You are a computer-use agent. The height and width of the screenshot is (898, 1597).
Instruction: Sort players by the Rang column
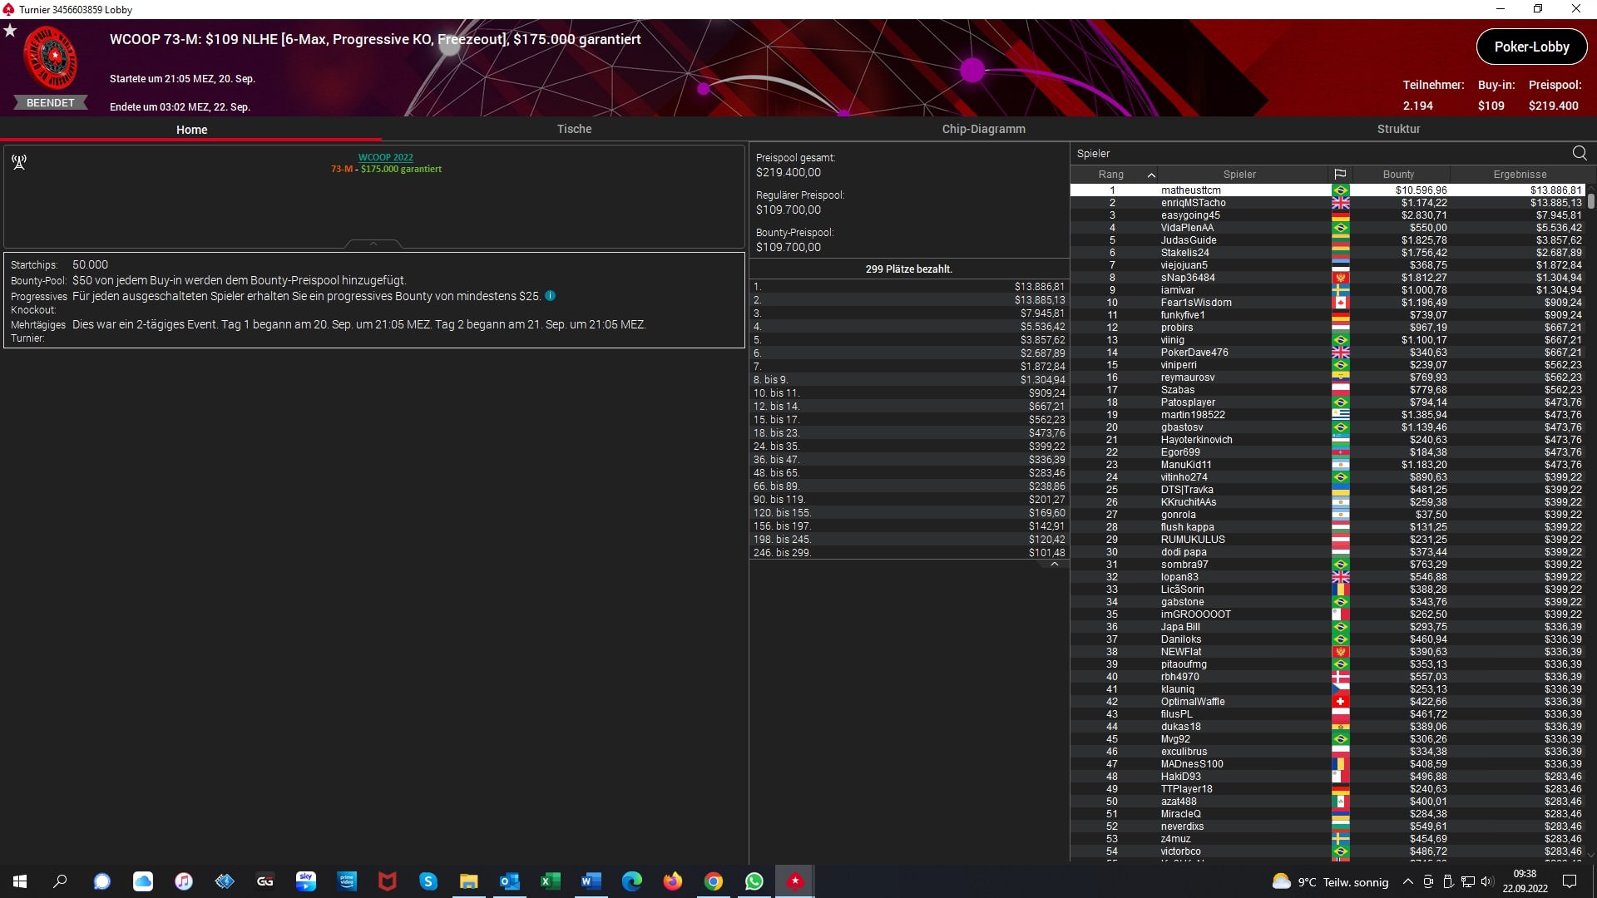pyautogui.click(x=1111, y=175)
